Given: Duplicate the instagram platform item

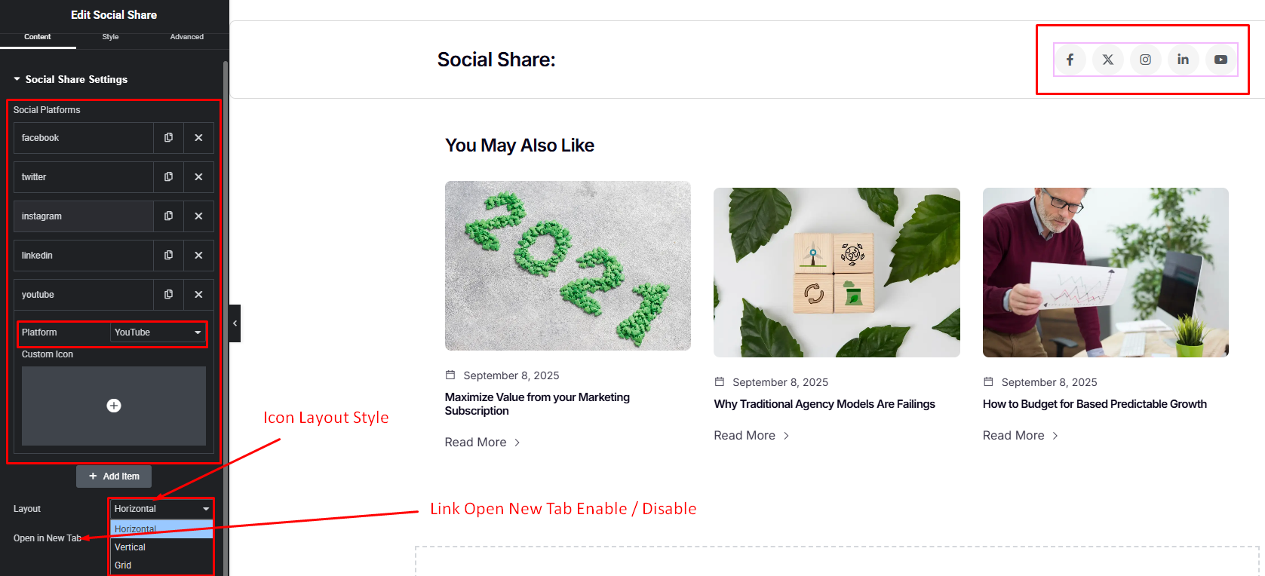Looking at the screenshot, I should pyautogui.click(x=168, y=216).
